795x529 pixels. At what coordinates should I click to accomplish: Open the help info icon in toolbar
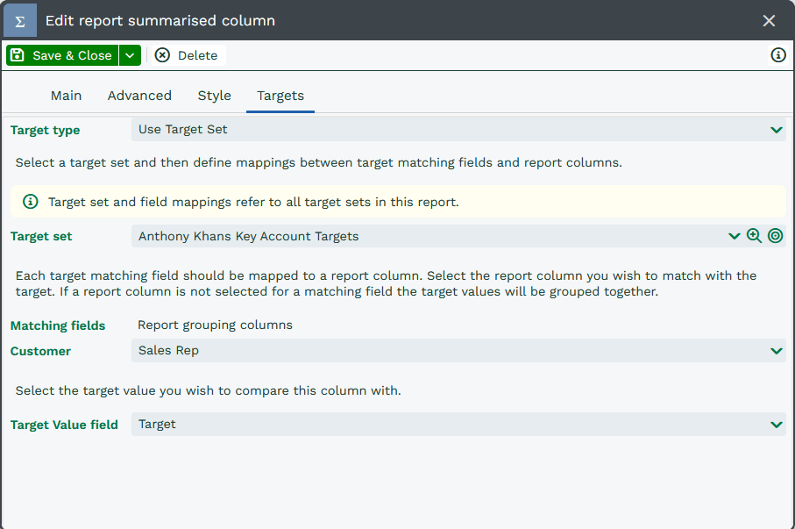point(777,55)
